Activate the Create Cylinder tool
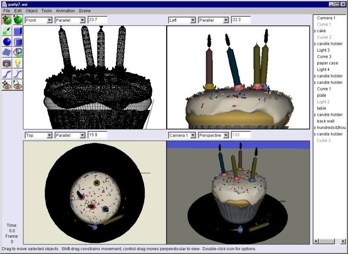Viewport: 348px width, 254px height. 17,42
